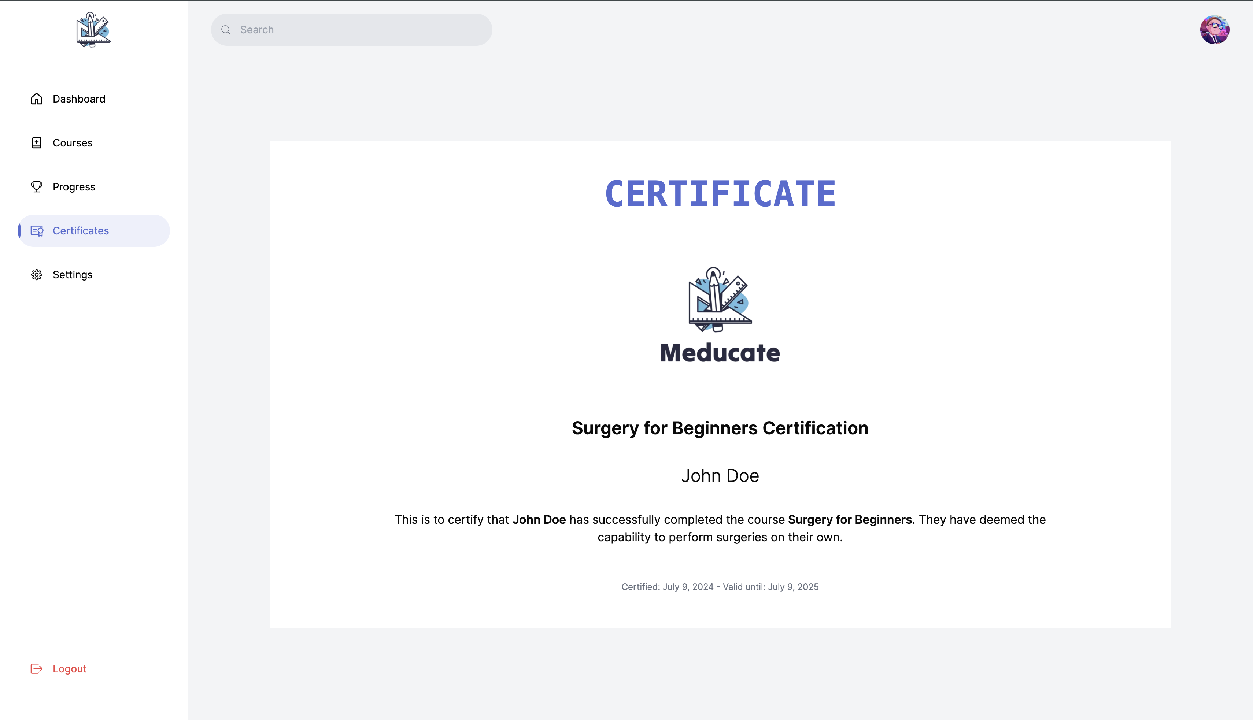Screen dimensions: 1253x720
Task: Click the CERTIFICATE heading text
Action: coord(720,194)
